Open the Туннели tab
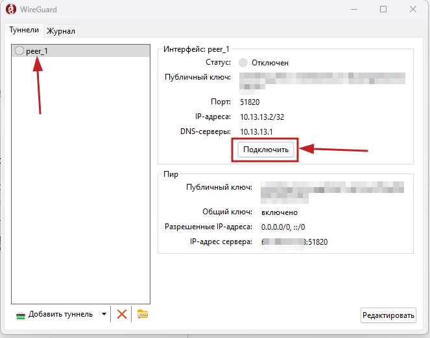The image size is (430, 338). pos(24,30)
